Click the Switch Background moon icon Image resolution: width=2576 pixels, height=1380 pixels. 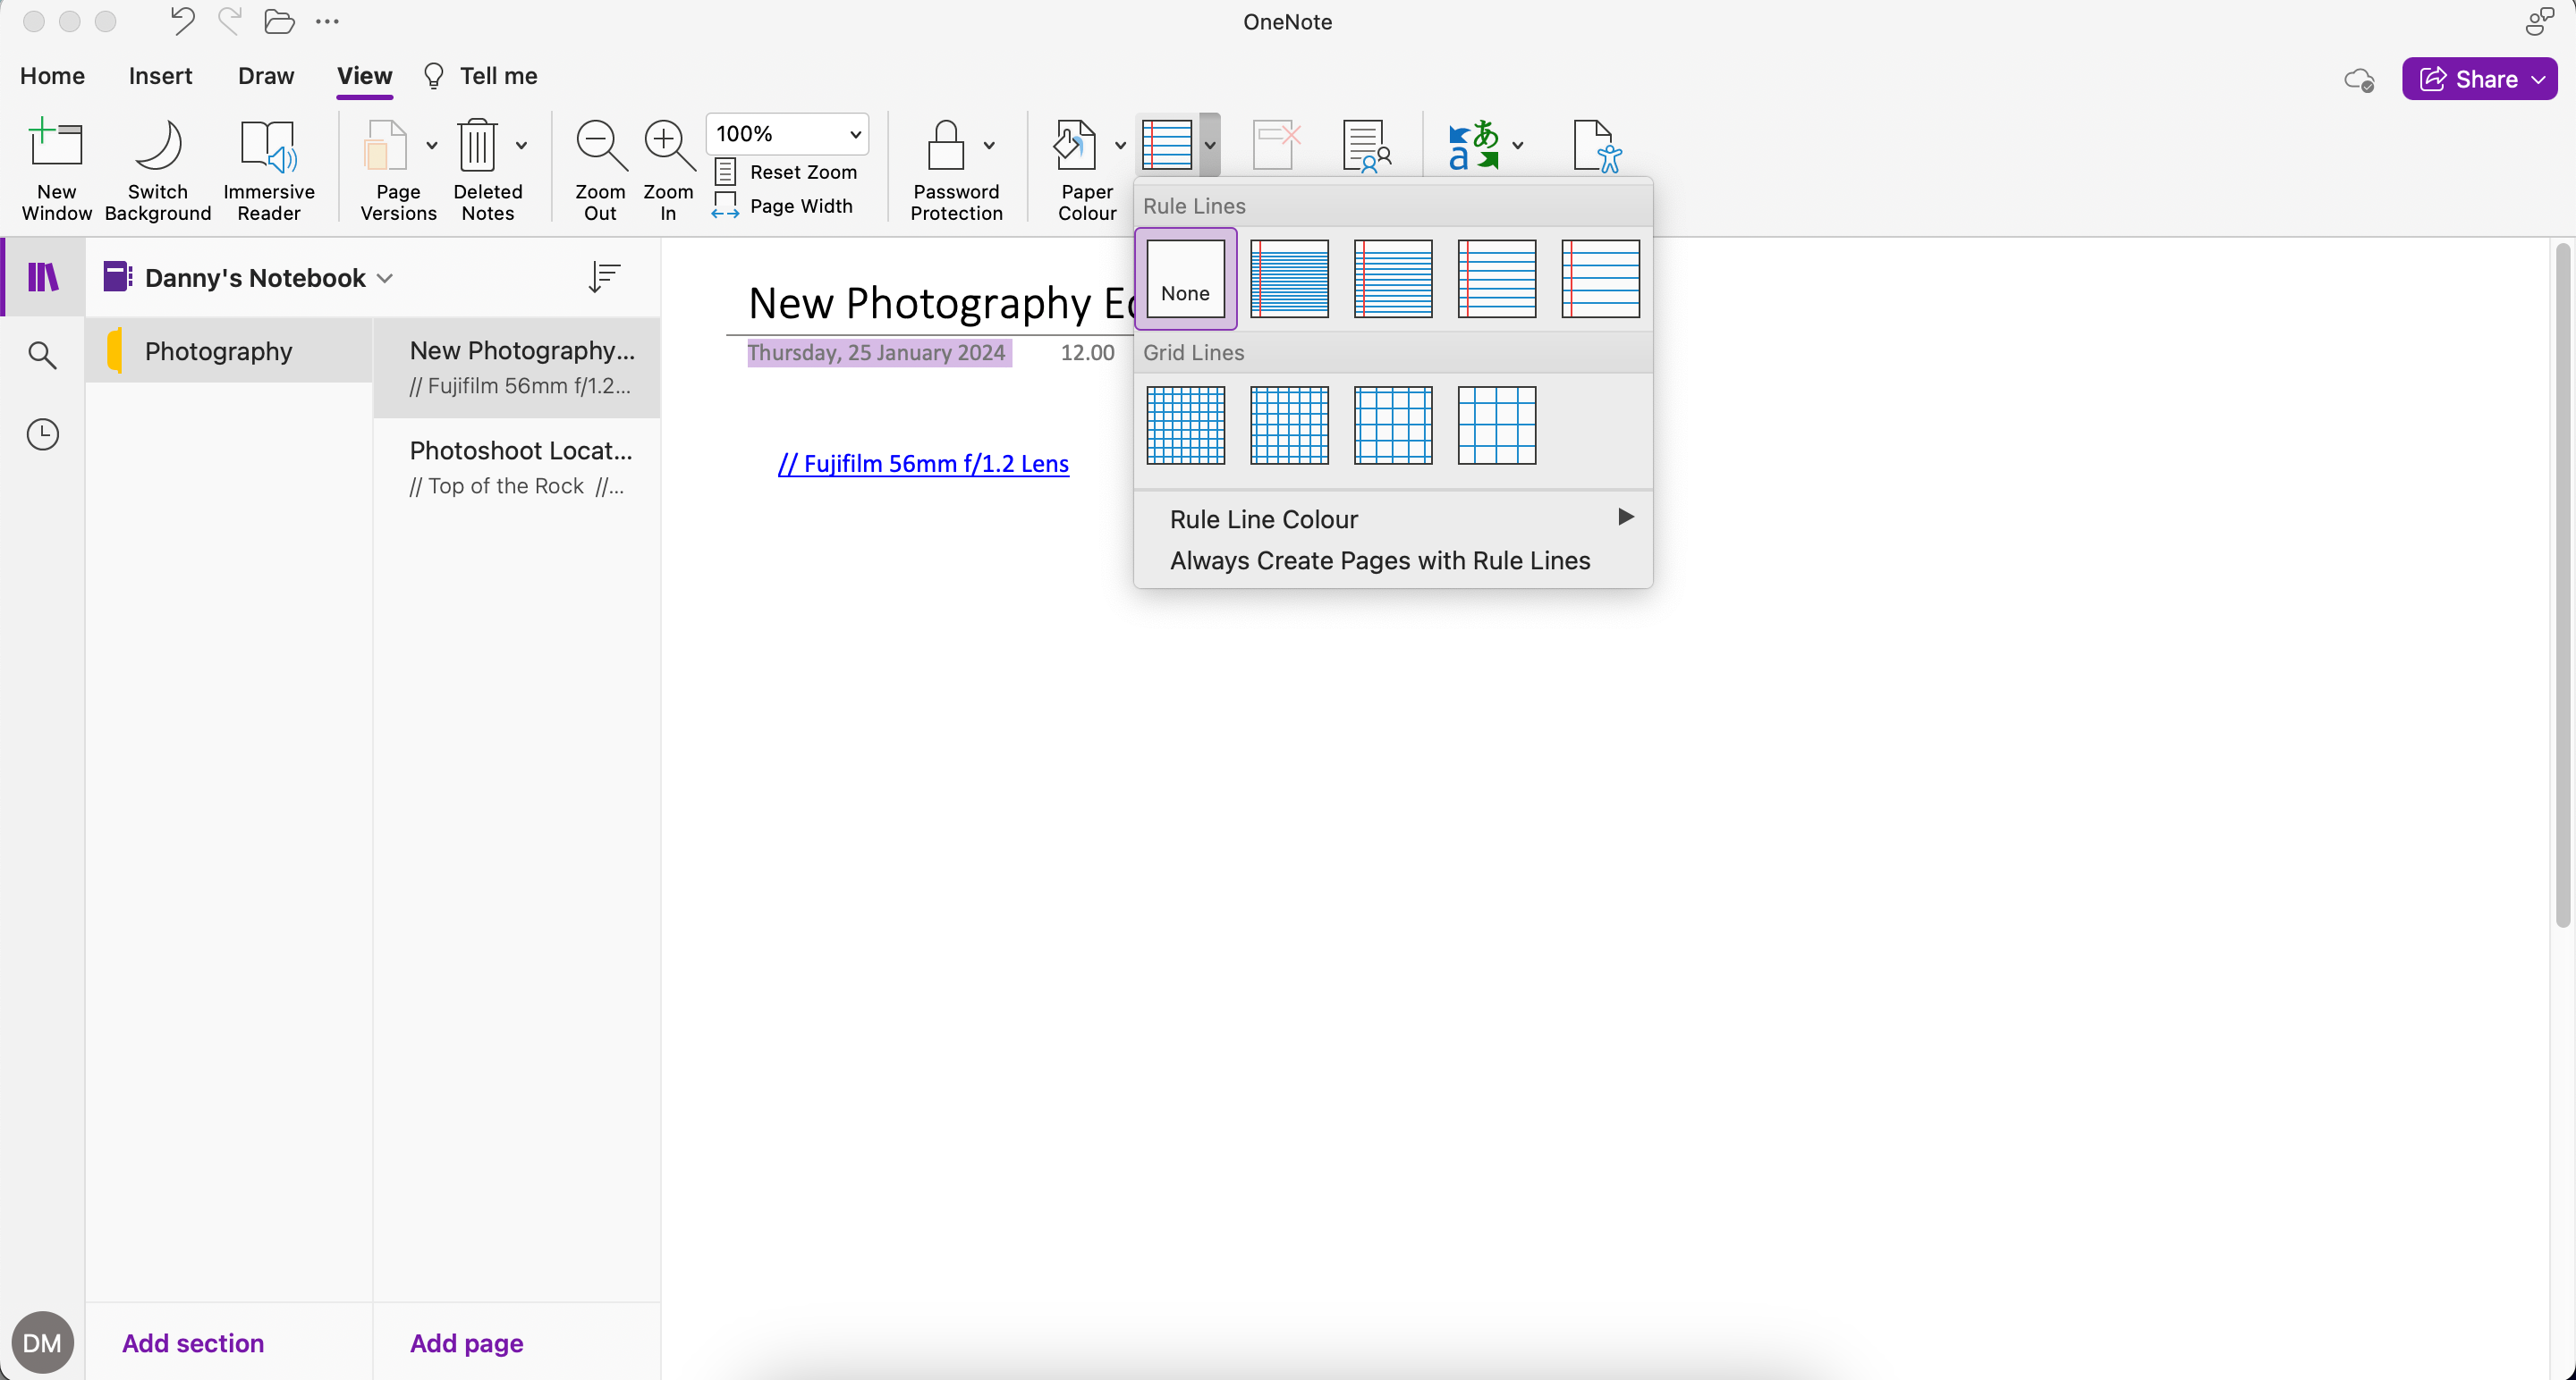point(157,147)
